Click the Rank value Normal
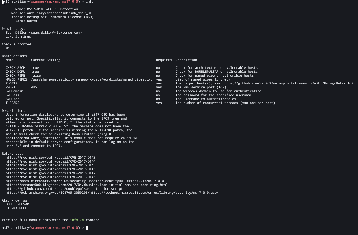This screenshot has width=358, height=235. pyautogui.click(x=33, y=21)
